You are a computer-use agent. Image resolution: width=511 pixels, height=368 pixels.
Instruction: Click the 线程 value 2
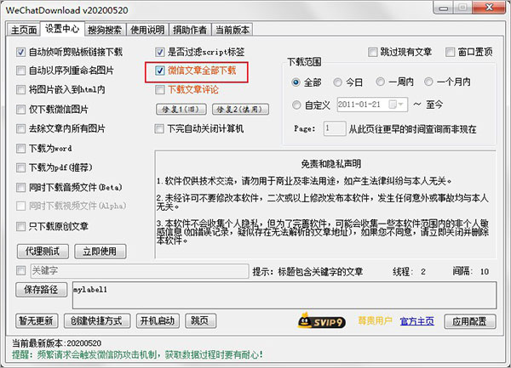click(423, 271)
